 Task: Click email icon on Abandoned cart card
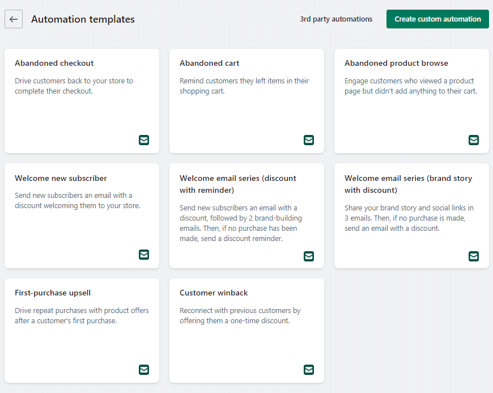click(309, 140)
